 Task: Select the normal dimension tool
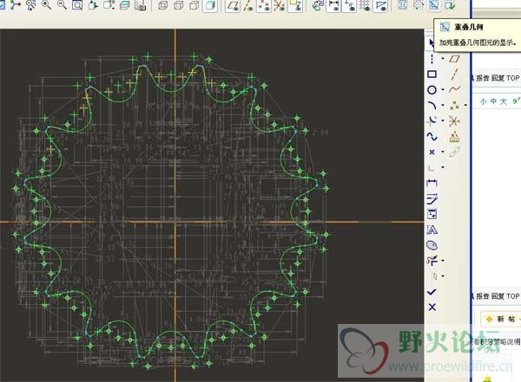coord(432,183)
